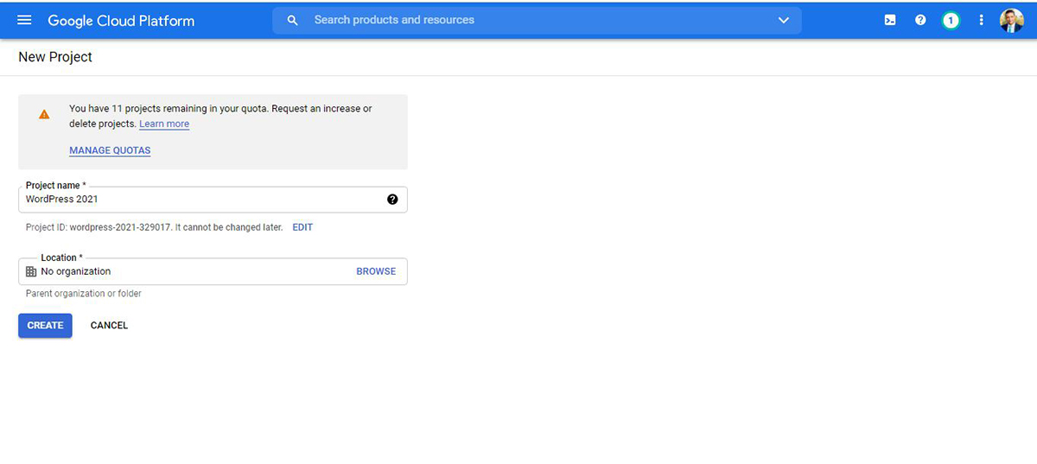Expand the search bar dropdown arrow

tap(784, 20)
